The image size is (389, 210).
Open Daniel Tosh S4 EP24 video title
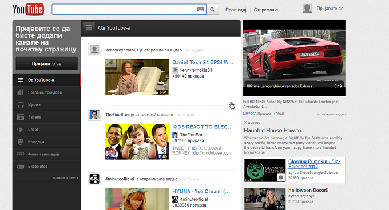203,62
